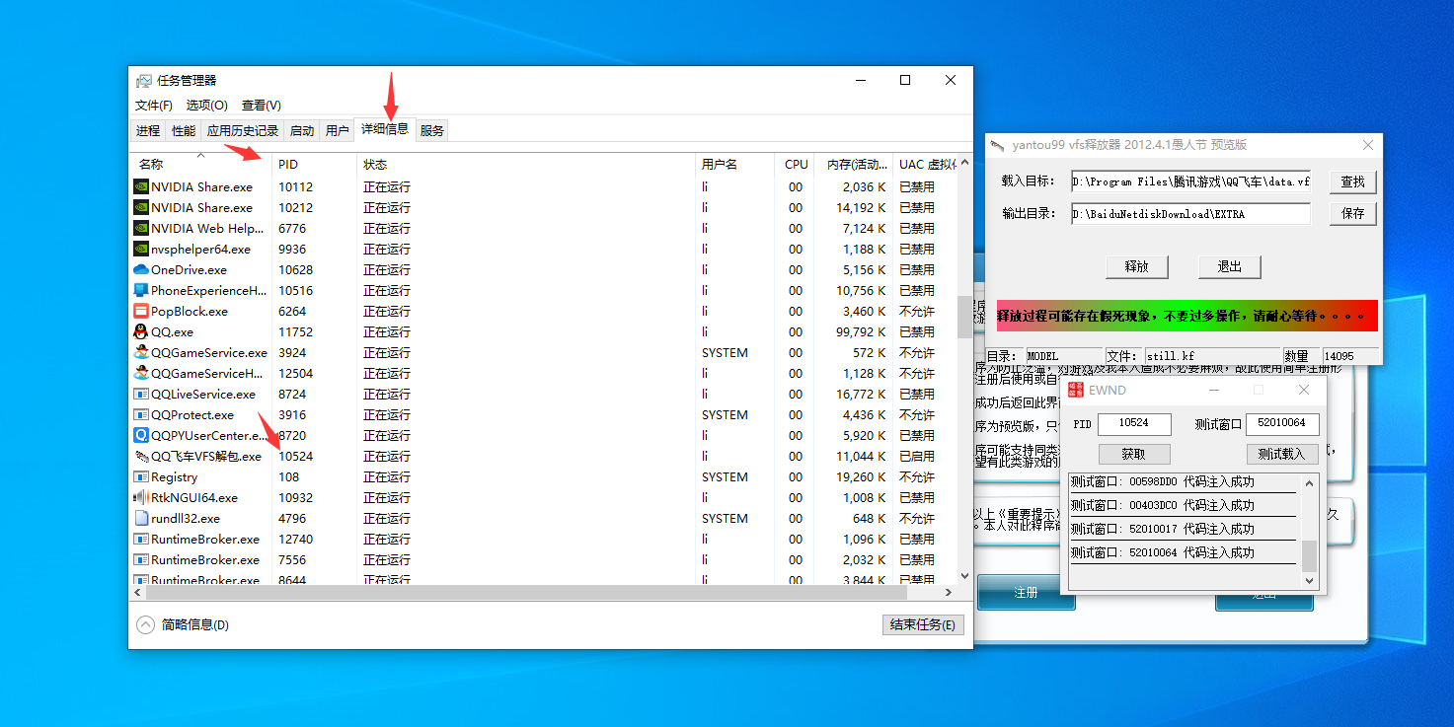Sort by the 状态 column header
Image resolution: width=1454 pixels, height=727 pixels.
526,164
